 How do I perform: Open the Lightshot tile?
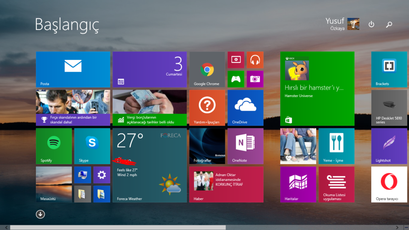pos(389,146)
